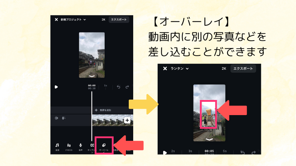This screenshot has width=296, height=166.
Task: Close the 新規プロジェクト editor with X
Action: click(56, 20)
